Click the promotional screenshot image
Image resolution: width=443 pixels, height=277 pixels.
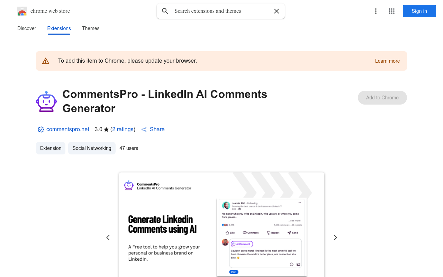click(221, 225)
